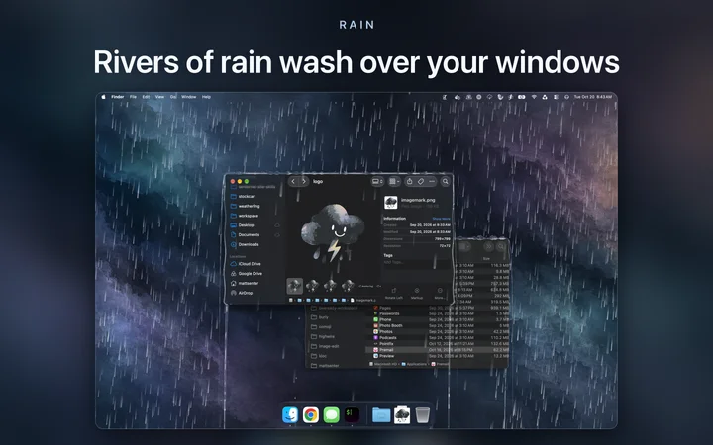713x445 pixels.
Task: Click the Wi-Fi icon in the menu bar
Action: click(534, 97)
